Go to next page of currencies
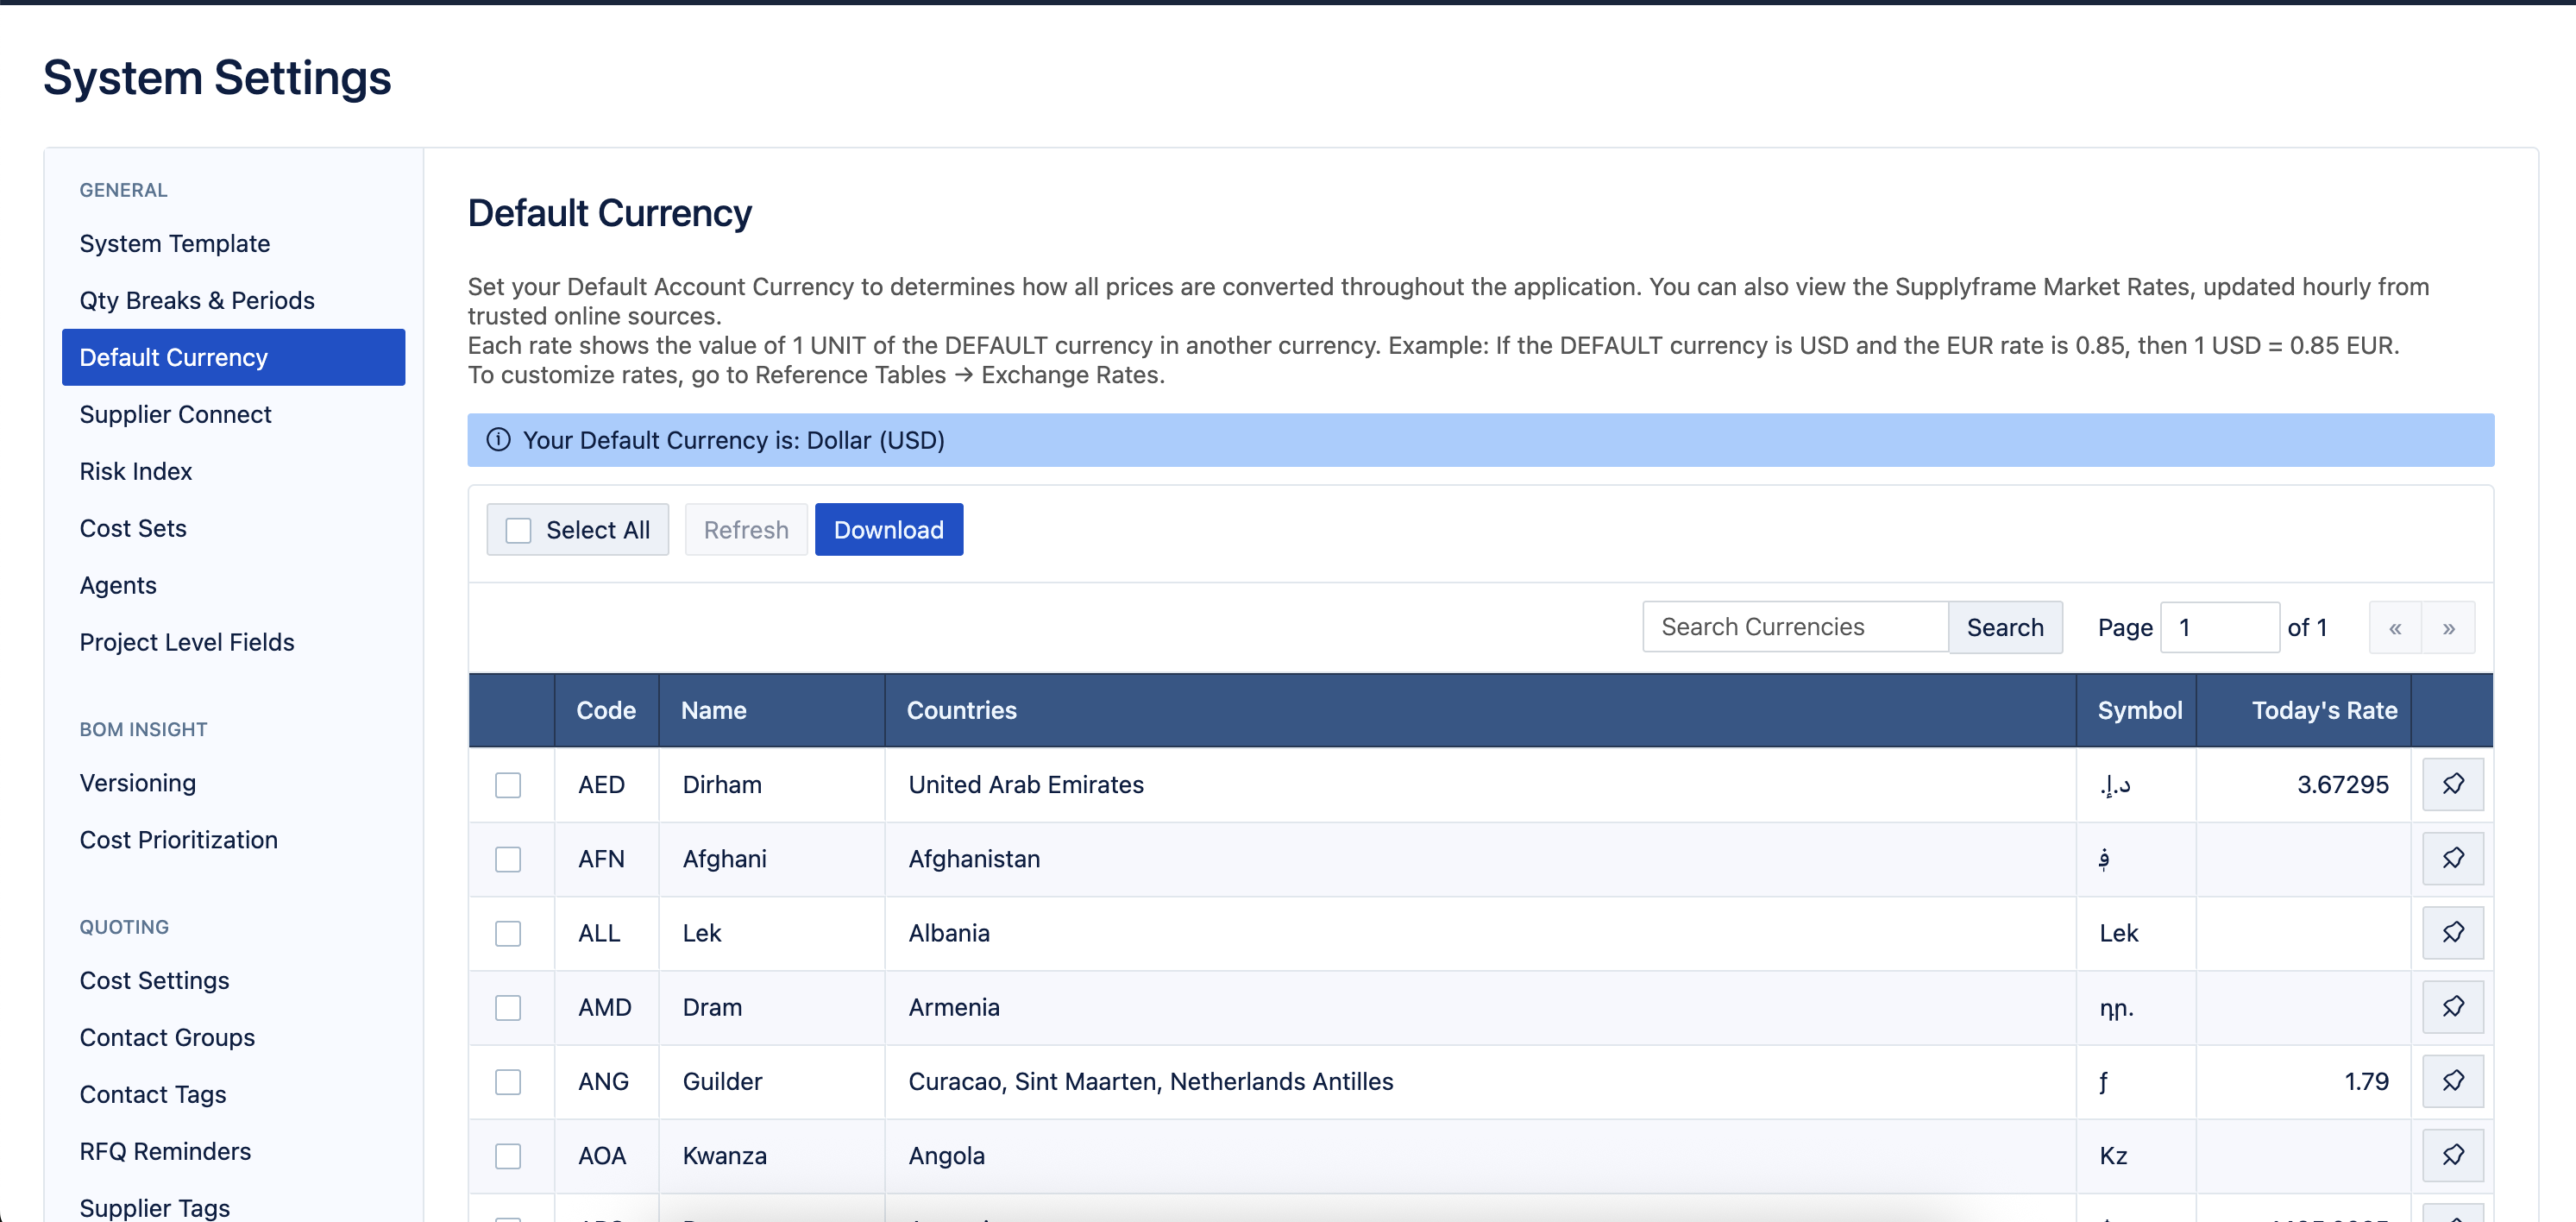Viewport: 2576px width, 1222px height. [x=2449, y=627]
